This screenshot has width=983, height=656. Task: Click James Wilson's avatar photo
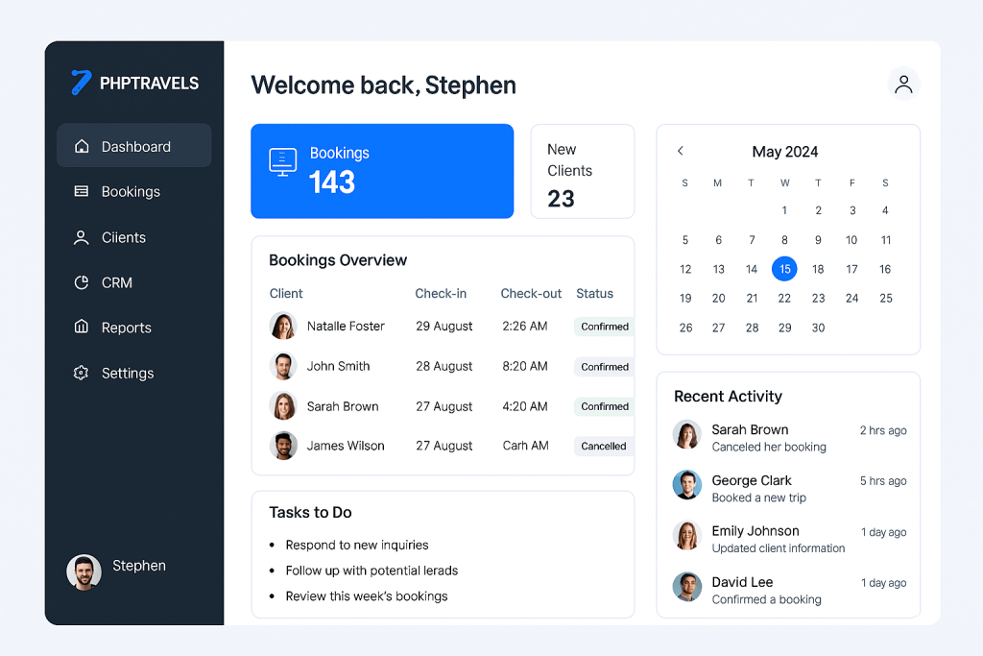(283, 446)
